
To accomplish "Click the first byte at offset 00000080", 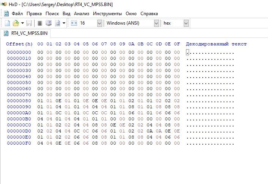I will (40, 101).
